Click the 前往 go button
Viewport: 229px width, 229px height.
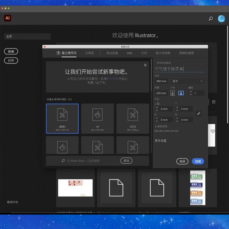[x=126, y=161]
